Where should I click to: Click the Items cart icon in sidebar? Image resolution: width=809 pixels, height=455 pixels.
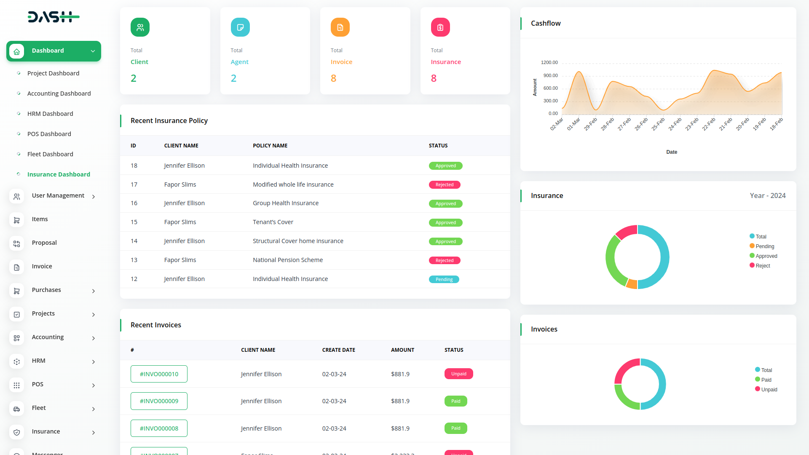click(17, 220)
